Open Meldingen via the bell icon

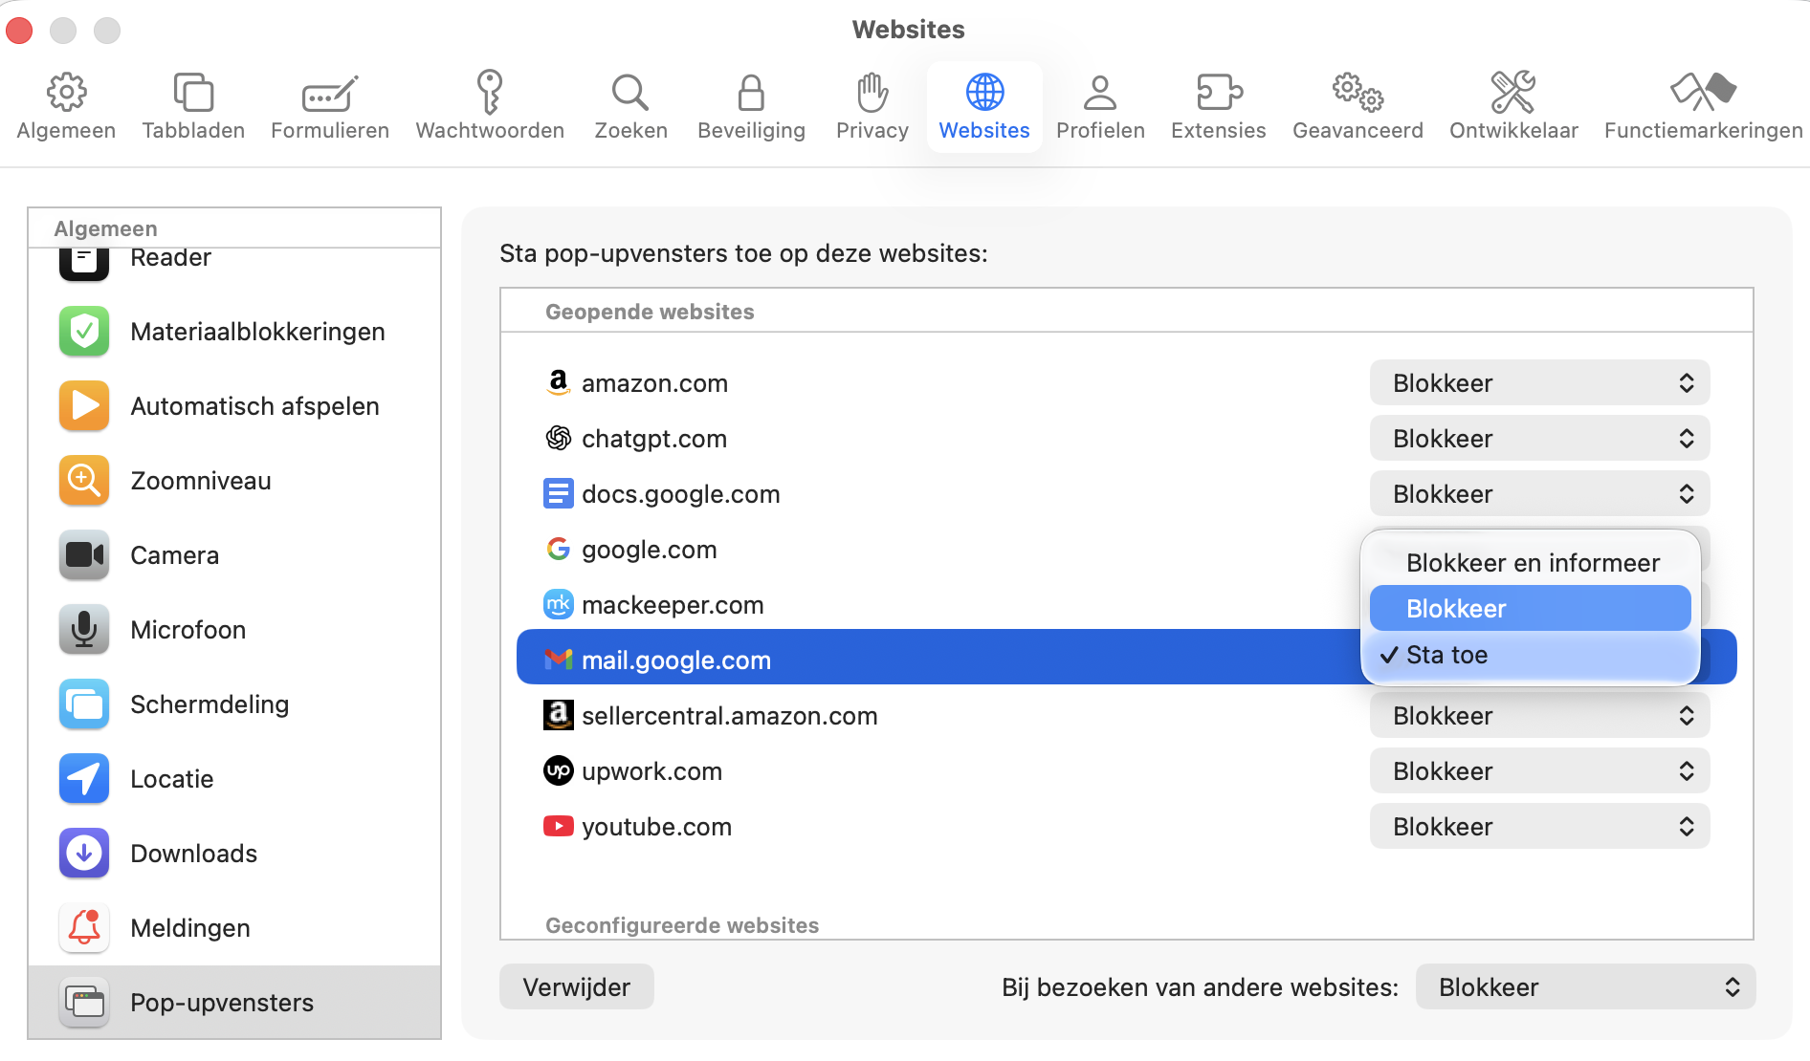coord(84,927)
